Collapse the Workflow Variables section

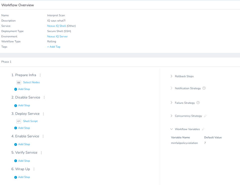(x=172, y=129)
